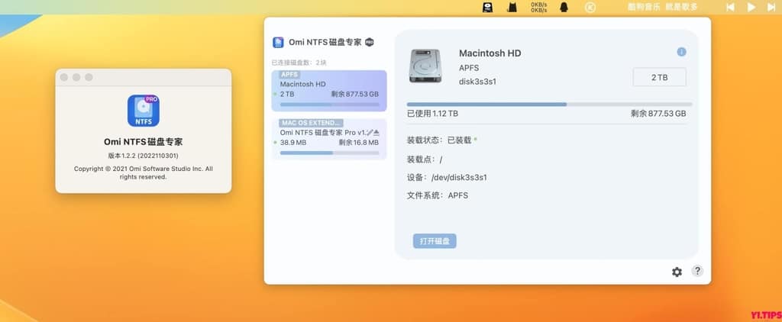Click 剩余 16.8 MB text
The image size is (782, 322).
click(x=359, y=143)
